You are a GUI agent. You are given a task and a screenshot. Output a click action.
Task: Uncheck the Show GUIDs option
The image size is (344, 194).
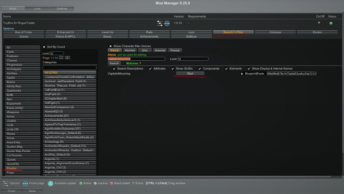pyautogui.click(x=173, y=69)
